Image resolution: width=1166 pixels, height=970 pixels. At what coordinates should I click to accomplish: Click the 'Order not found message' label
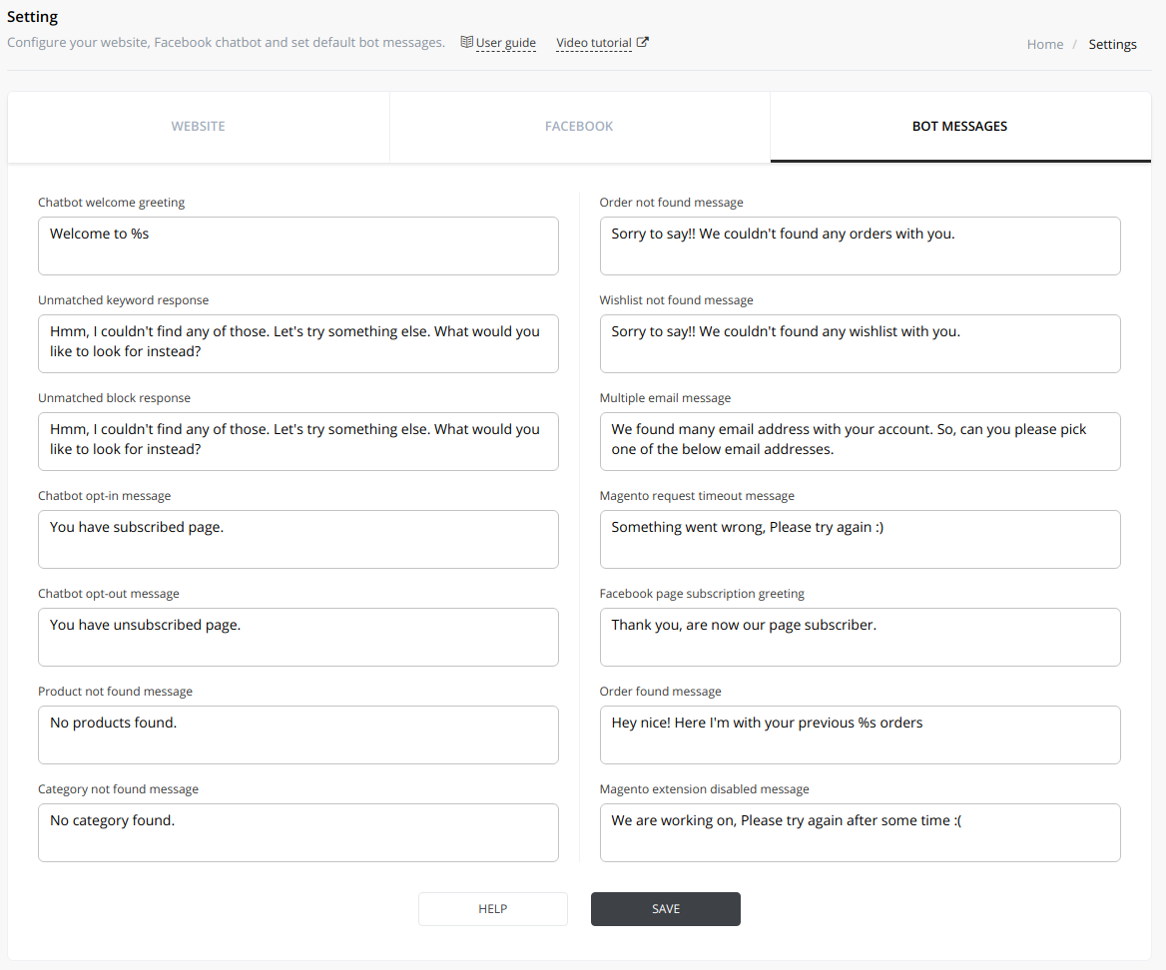[x=672, y=203]
